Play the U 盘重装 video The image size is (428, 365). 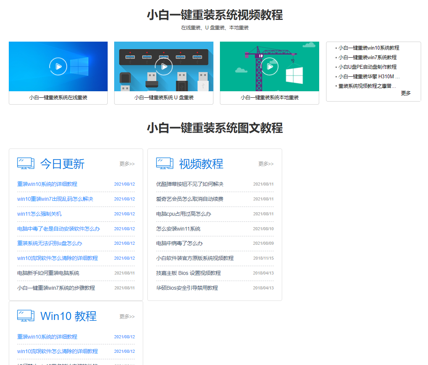point(164,66)
